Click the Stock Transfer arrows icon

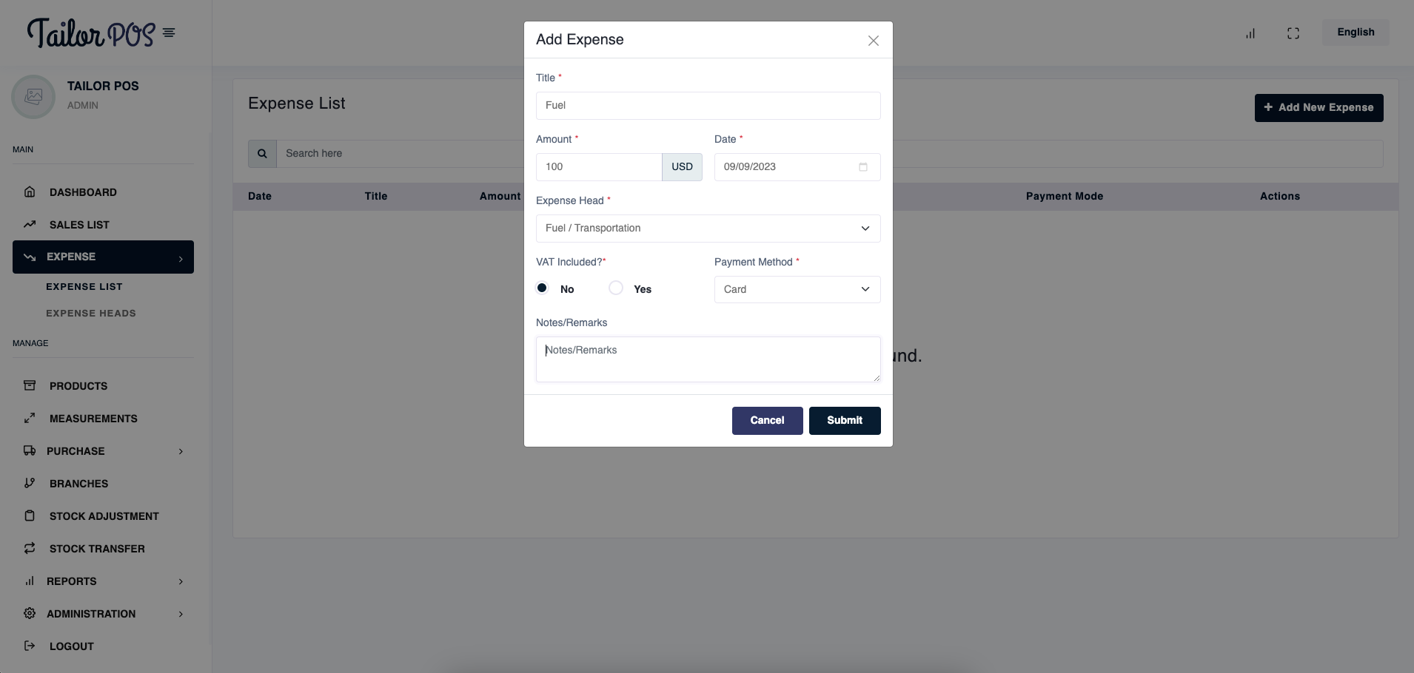tap(30, 549)
